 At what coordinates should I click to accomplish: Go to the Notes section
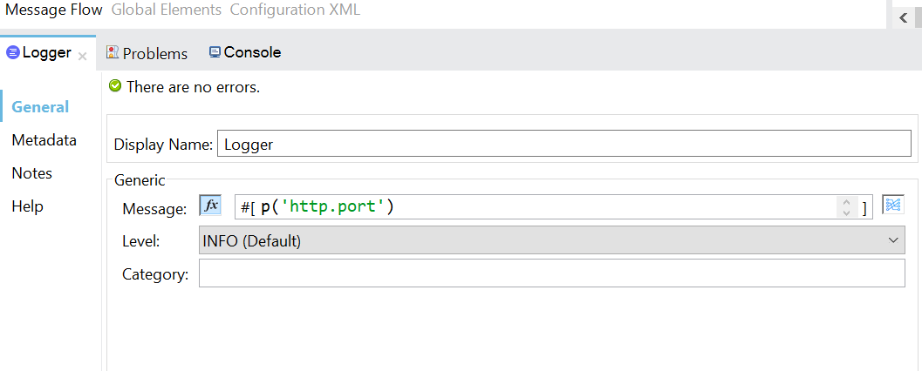32,173
